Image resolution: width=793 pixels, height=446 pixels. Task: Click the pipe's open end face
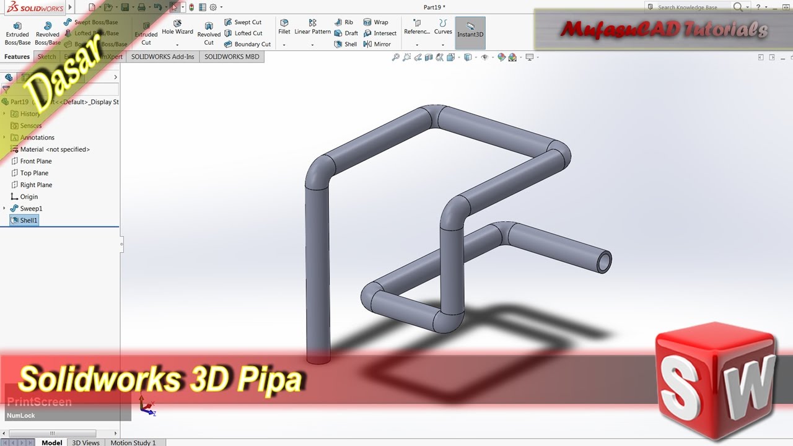[x=604, y=261]
